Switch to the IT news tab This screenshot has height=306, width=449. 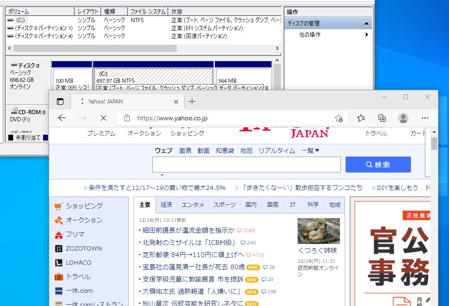tap(292, 205)
